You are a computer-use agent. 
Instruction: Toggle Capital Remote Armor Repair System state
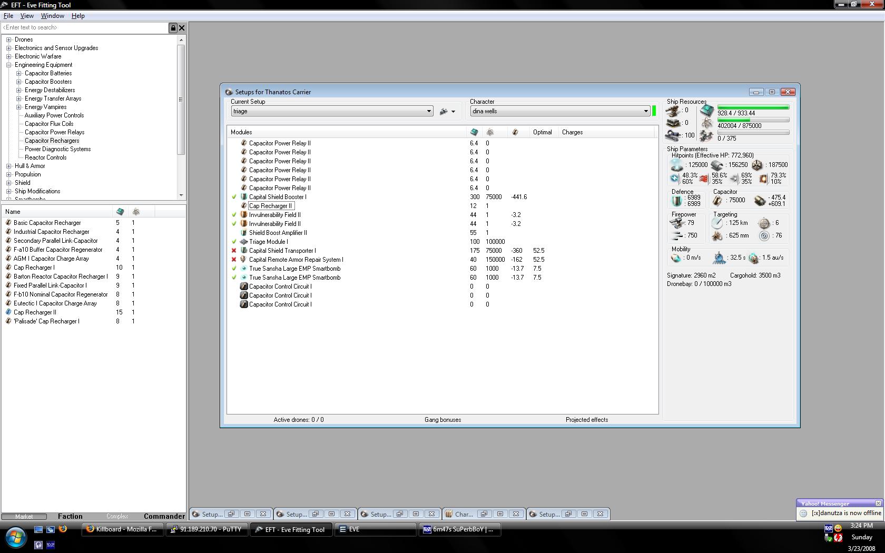[234, 260]
